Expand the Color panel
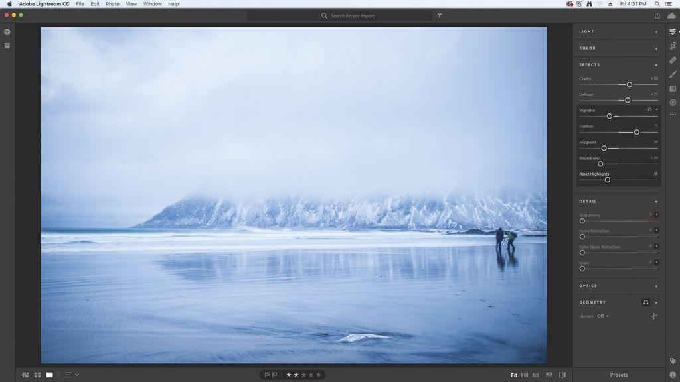 [618, 48]
